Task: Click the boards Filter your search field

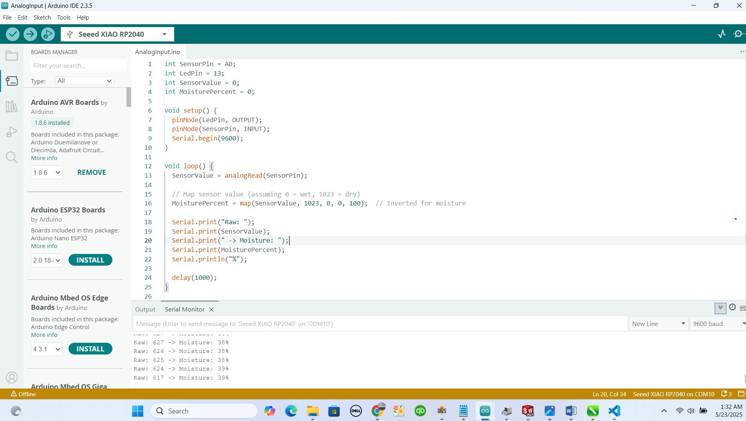Action: [78, 65]
